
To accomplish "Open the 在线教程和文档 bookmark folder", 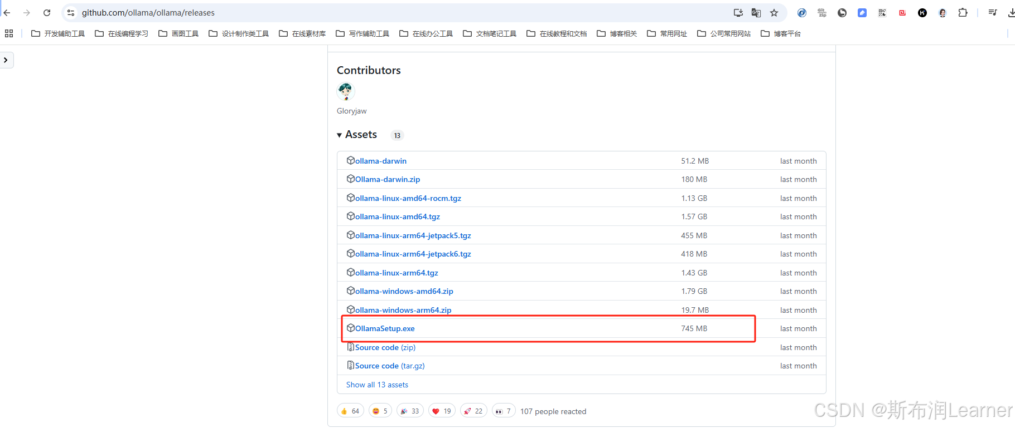I will click(557, 33).
